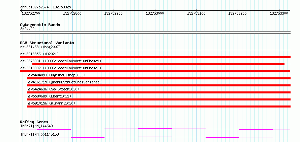Screen dimensions: 300x142
Task: Click the magenta TMEM71|NM_144649 gene line
Action: [x=155, y=129]
